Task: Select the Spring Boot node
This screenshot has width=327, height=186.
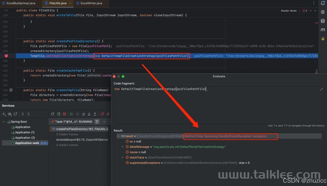Action: click(17, 122)
